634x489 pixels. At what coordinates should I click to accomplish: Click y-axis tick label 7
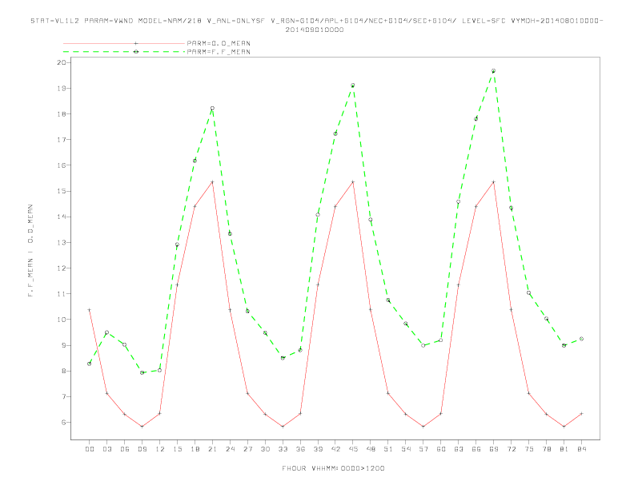point(64,396)
